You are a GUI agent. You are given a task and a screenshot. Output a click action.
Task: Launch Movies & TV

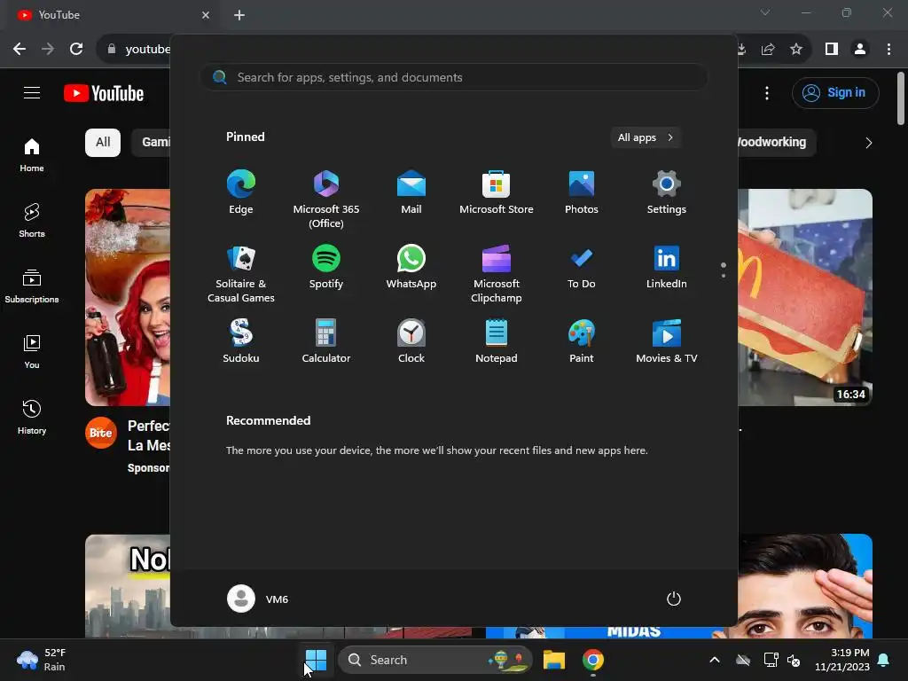[667, 341]
